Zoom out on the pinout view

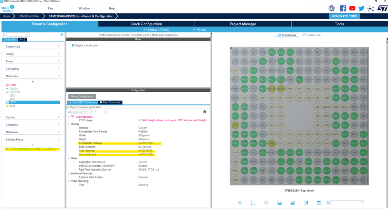pyautogui.click(x=266, y=202)
